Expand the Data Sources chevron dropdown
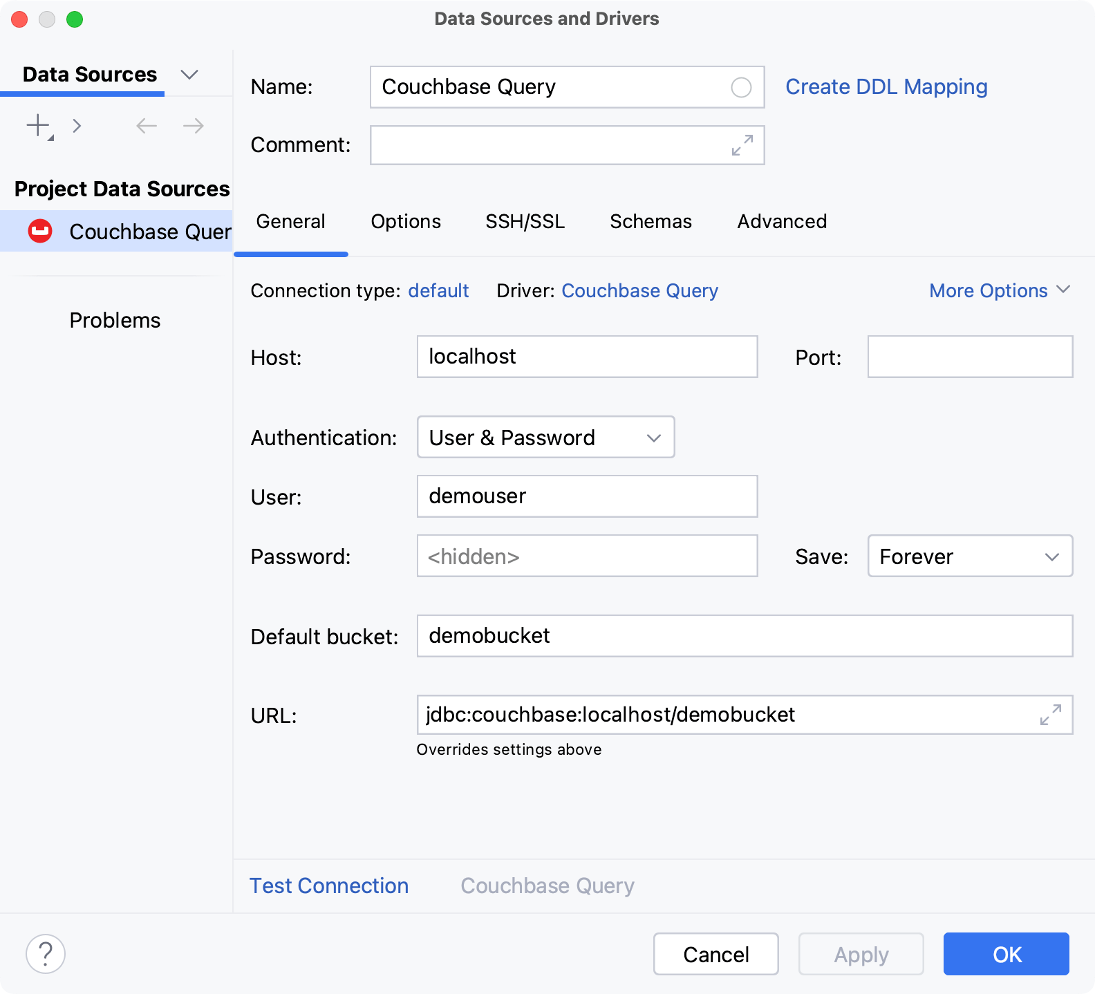Viewport: 1095px width, 994px height. pos(189,75)
